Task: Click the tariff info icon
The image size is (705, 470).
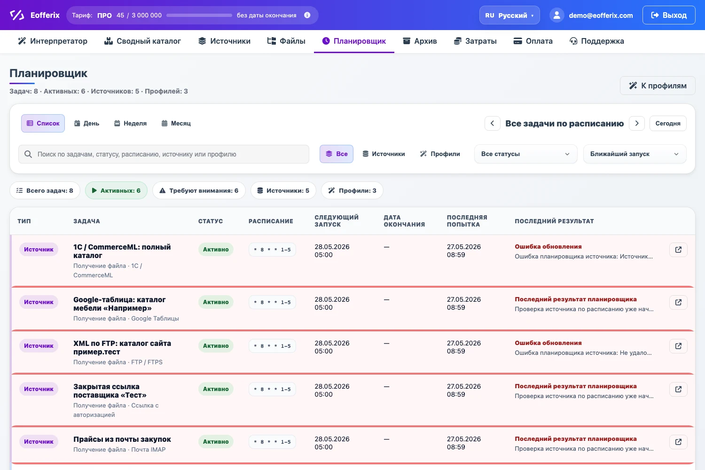Action: coord(307,15)
